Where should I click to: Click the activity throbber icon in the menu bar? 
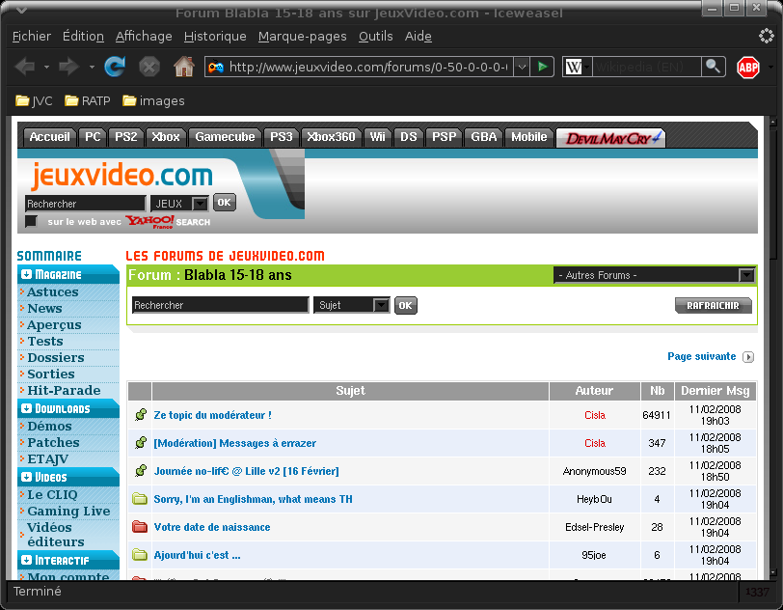tap(766, 36)
